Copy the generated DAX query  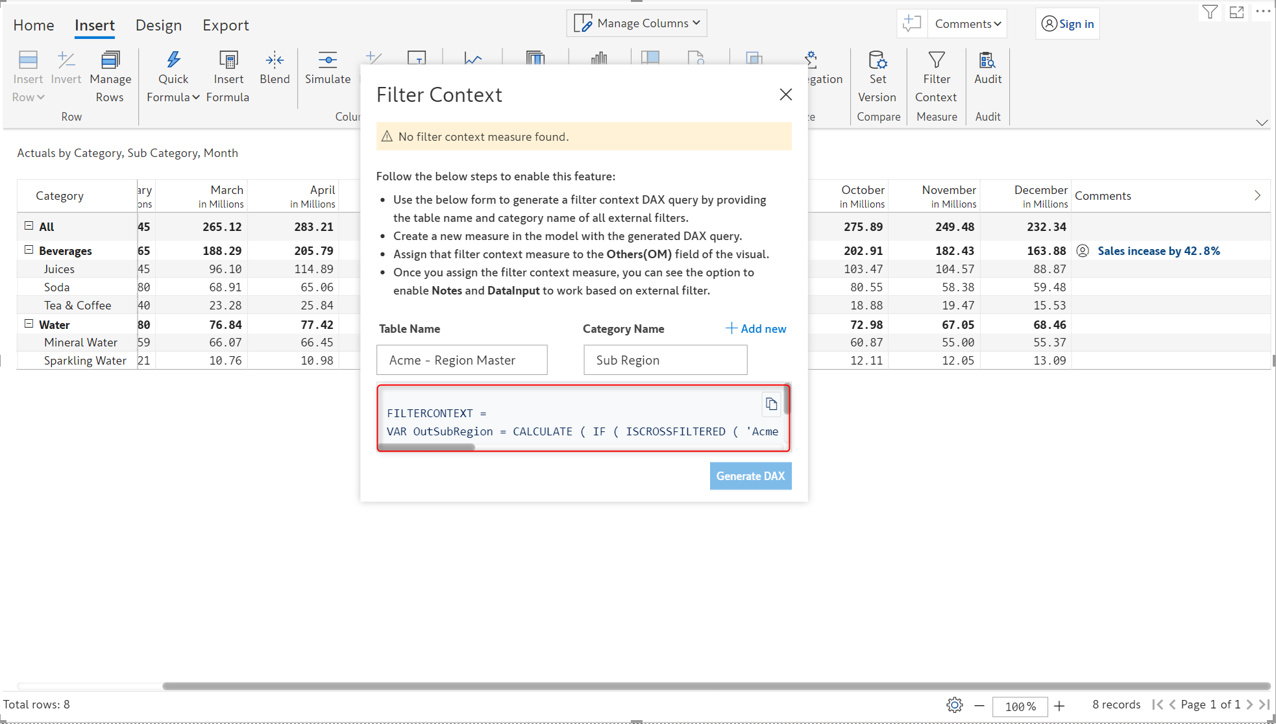coord(771,404)
